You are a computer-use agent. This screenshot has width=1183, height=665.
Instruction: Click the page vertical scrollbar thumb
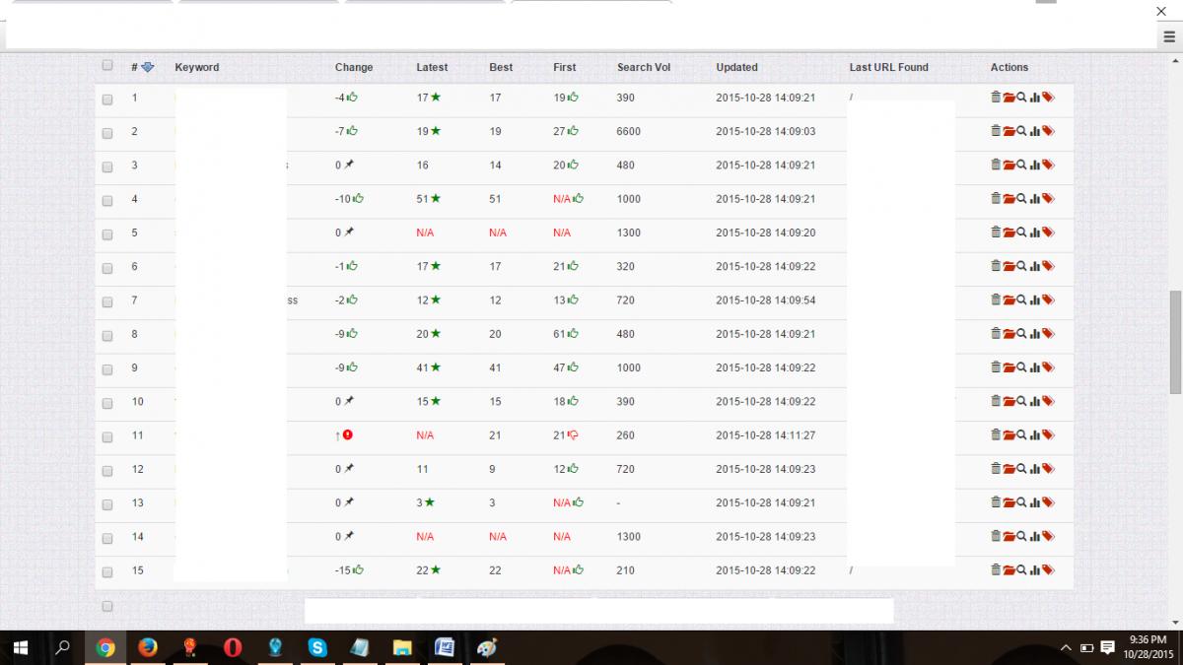(x=1175, y=342)
